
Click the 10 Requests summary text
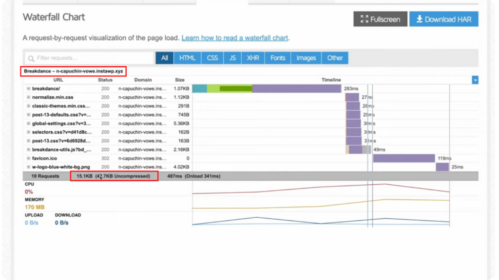[45, 176]
